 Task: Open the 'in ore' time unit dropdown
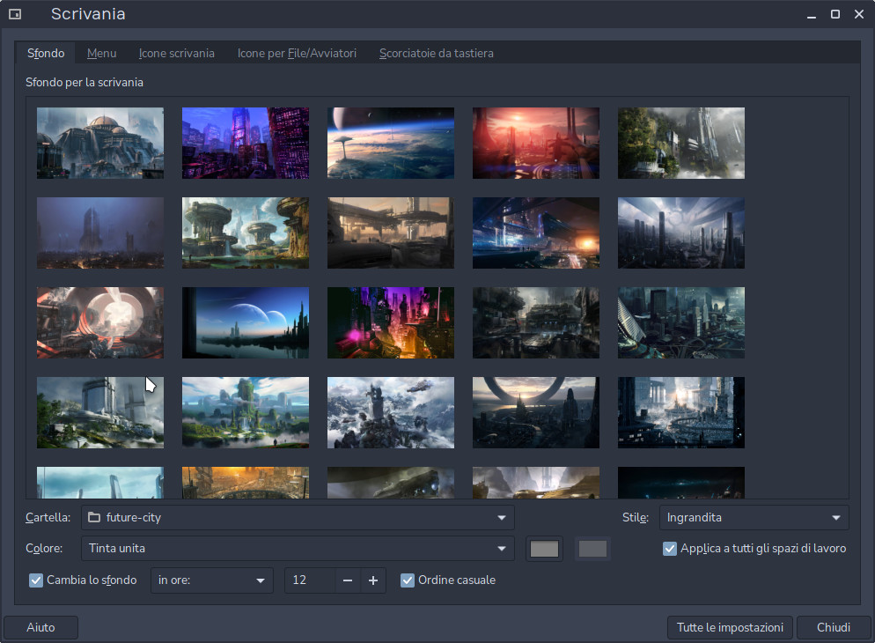pyautogui.click(x=211, y=580)
